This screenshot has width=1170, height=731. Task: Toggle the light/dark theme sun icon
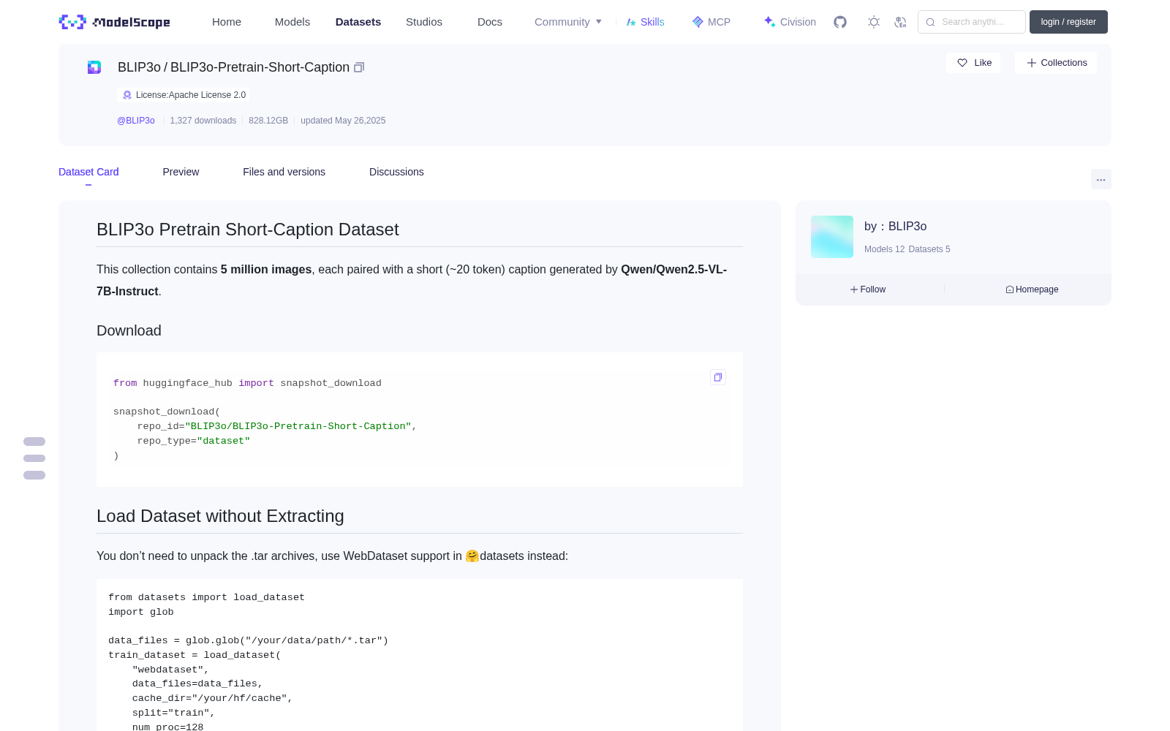pos(874,22)
